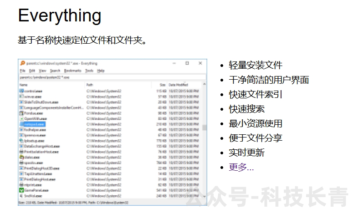Click the lpksetup.exe globe icon
The height and width of the screenshot is (219, 358).
tap(21, 141)
